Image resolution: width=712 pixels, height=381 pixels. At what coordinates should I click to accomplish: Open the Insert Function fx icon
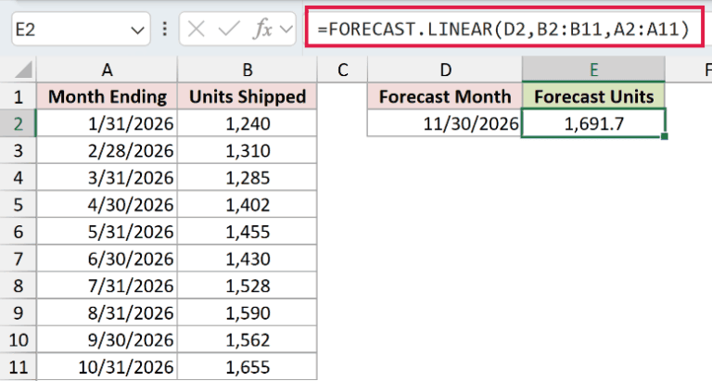tap(263, 30)
